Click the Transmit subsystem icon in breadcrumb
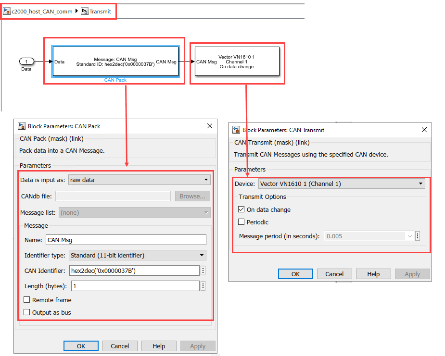This screenshot has width=445, height=356. pyautogui.click(x=85, y=11)
